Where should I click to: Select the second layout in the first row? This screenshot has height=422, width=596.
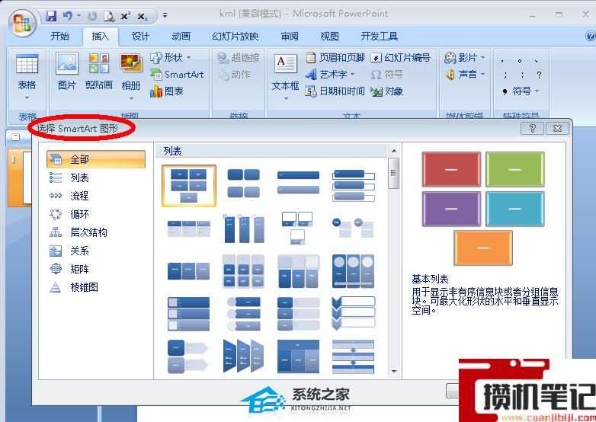pyautogui.click(x=244, y=184)
